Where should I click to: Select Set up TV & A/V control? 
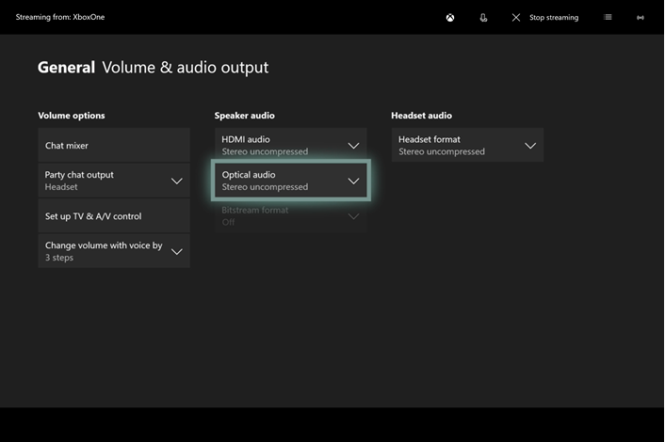[x=114, y=216]
